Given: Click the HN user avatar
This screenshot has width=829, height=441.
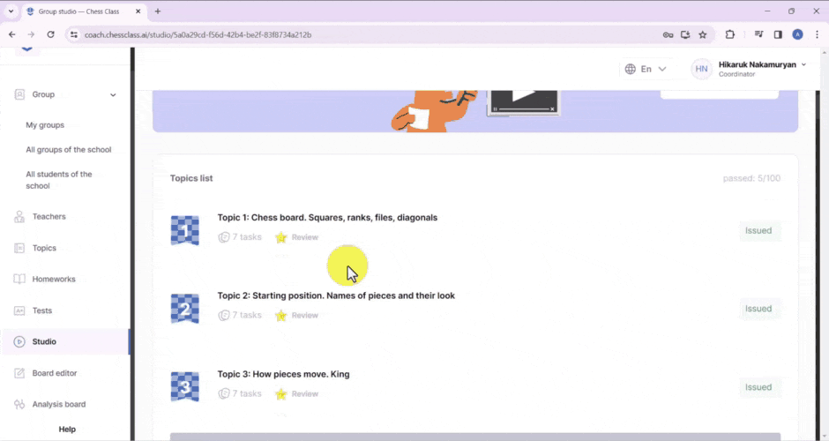Looking at the screenshot, I should pos(702,70).
